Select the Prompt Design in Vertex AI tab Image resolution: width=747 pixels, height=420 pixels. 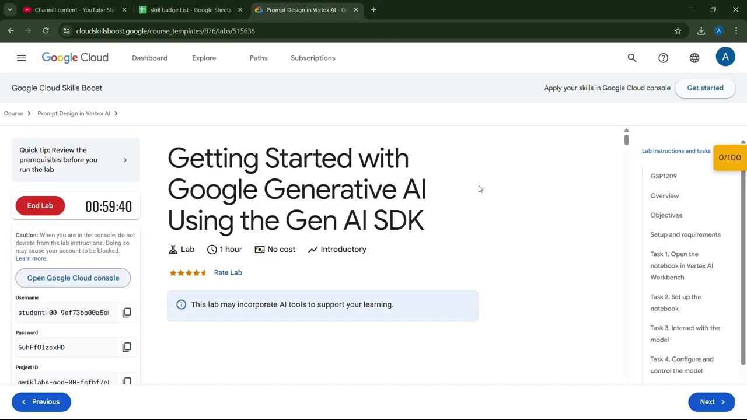pos(306,10)
